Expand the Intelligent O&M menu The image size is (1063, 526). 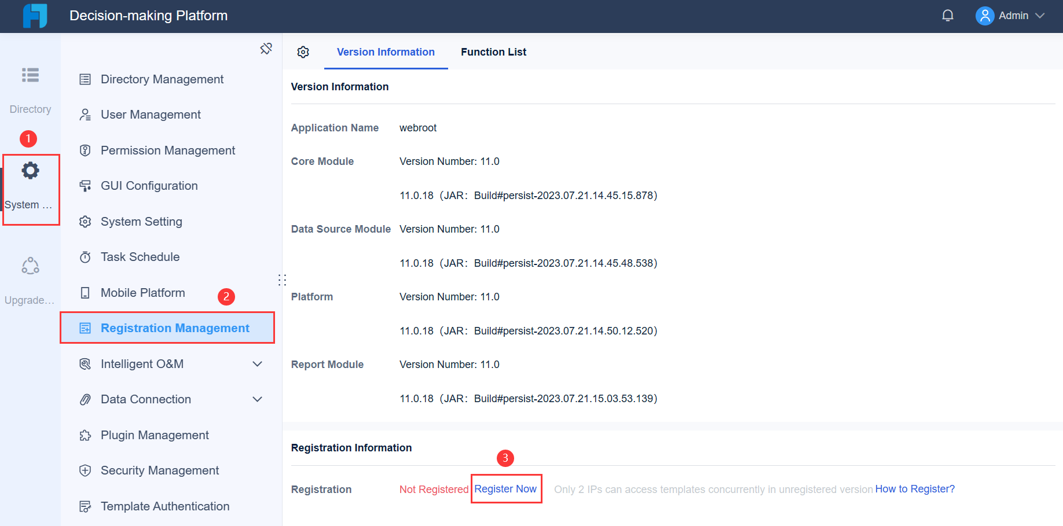tap(257, 363)
